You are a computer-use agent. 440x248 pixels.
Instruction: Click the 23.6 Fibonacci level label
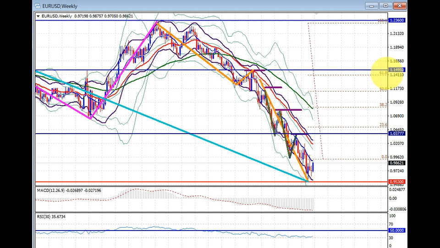point(383,125)
